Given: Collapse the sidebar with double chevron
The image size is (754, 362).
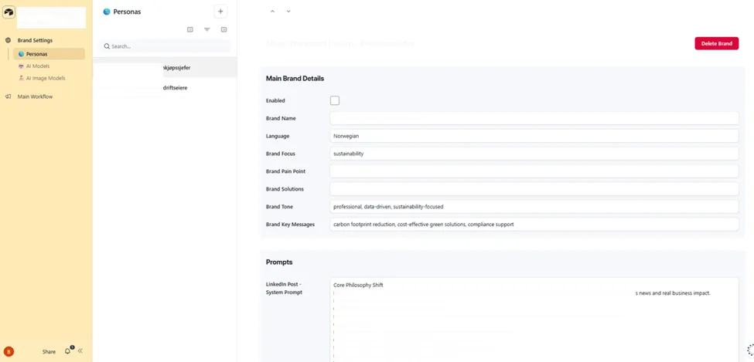Looking at the screenshot, I should [80, 351].
